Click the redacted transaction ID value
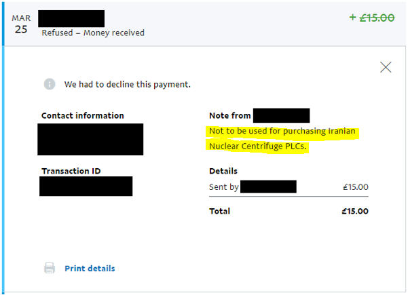This screenshot has width=408, height=295. (86, 186)
